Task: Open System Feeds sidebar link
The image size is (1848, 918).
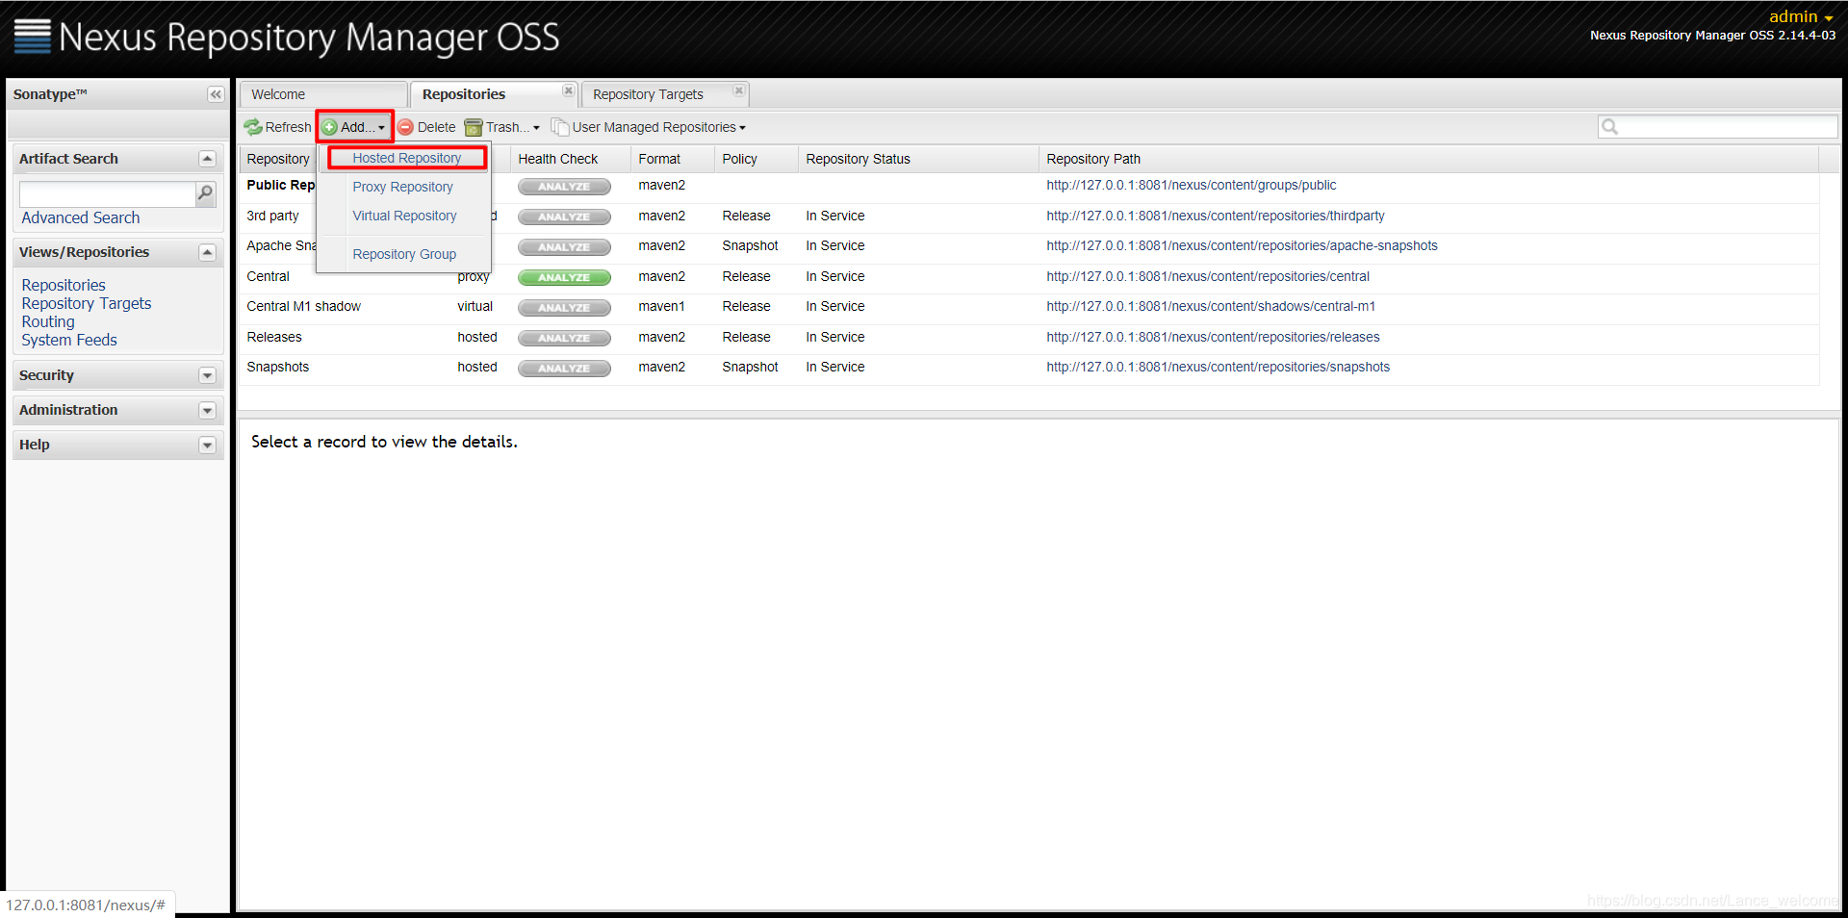Action: [69, 340]
